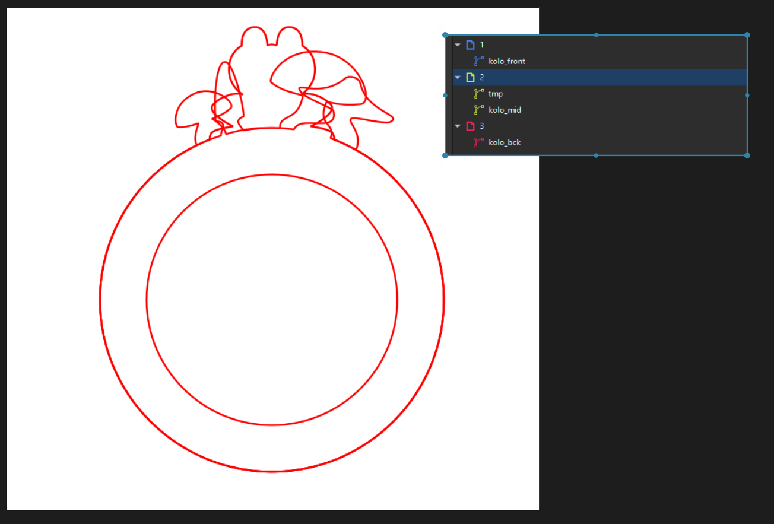Collapse the highlighted layer 2 arrow

click(x=458, y=78)
